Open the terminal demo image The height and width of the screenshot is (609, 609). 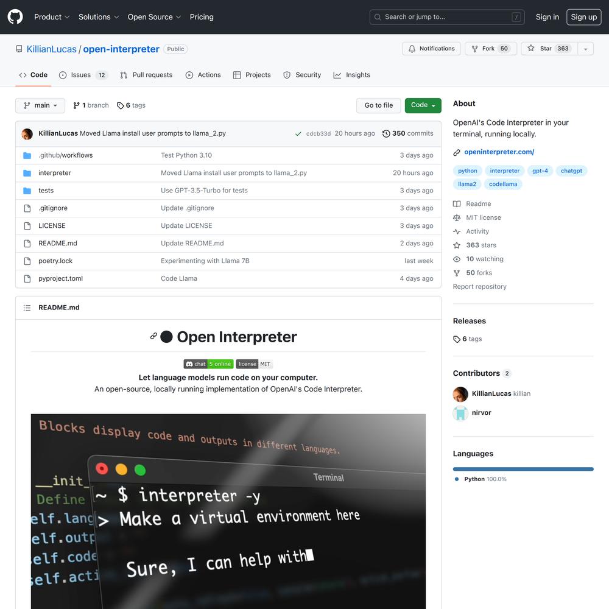point(228,512)
